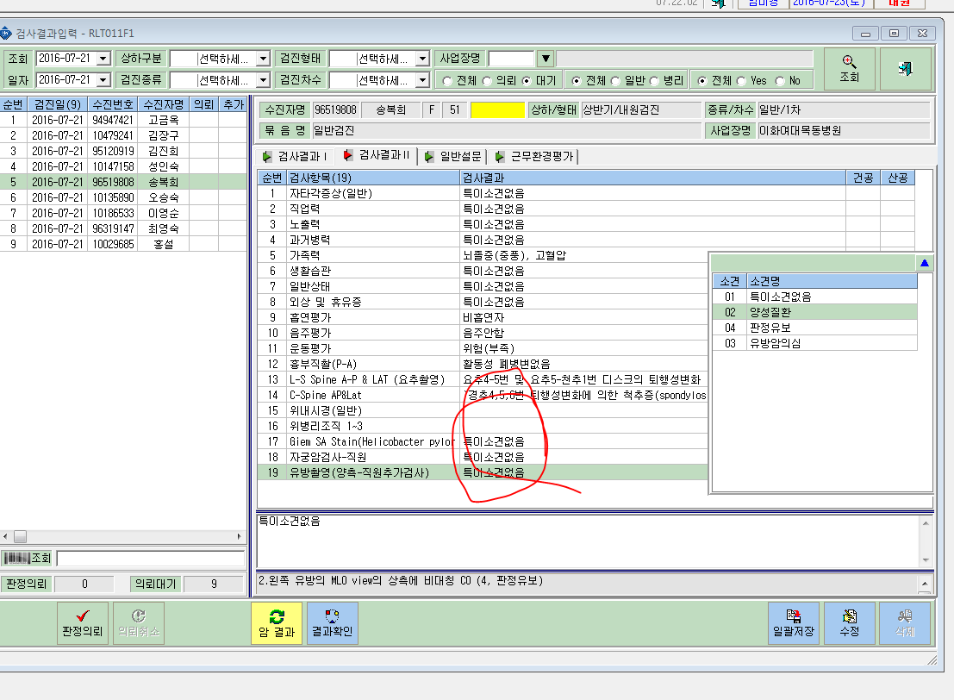
Task: Select the 병리 radio button
Action: tap(654, 81)
